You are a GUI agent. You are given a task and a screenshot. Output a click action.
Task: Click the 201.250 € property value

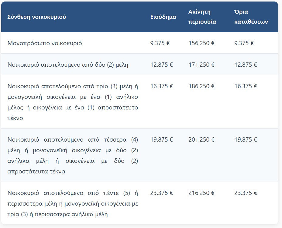201,139
